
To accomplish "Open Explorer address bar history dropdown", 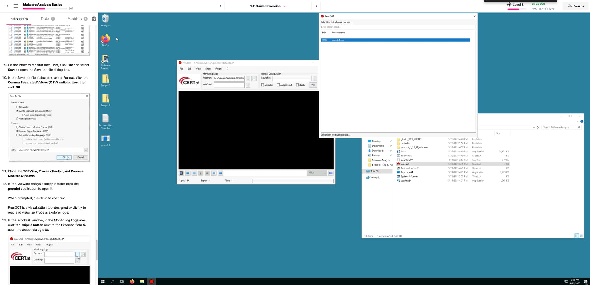I will click(534, 127).
